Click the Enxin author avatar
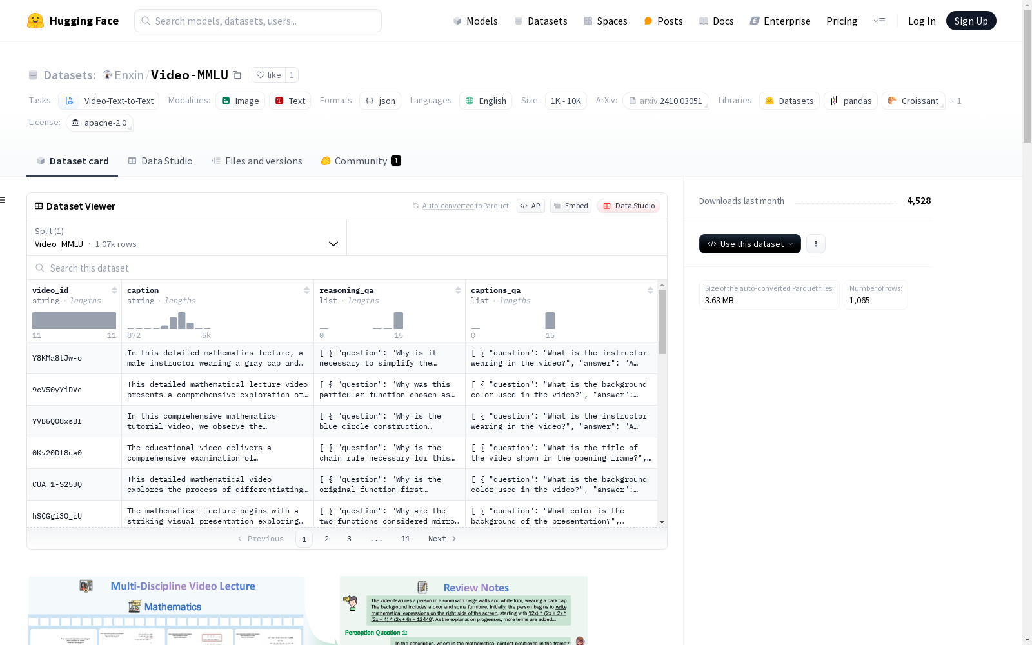This screenshot has height=645, width=1032. [x=107, y=75]
